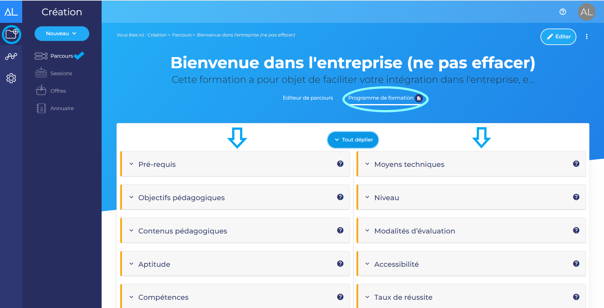The width and height of the screenshot is (604, 308).
Task: Click the Éditer button
Action: (558, 36)
